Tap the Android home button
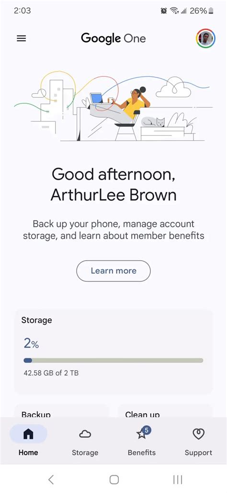This screenshot has height=493, width=227. point(114,480)
